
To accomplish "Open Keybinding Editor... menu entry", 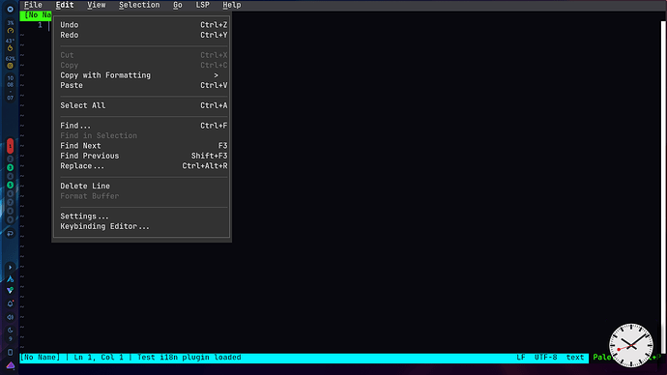I will click(x=143, y=226).
